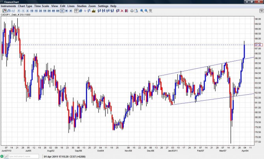Screen dimensions: 264x159
Task: Select the Daily (D) time scale button
Action: tap(62, 11)
